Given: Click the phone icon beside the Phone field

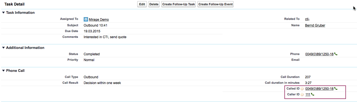Looking at the screenshot, I should coord(336,54).
